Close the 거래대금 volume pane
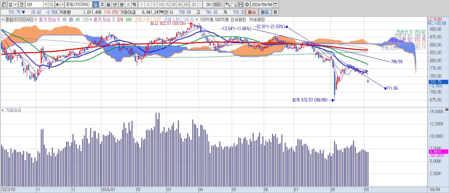 447,110
